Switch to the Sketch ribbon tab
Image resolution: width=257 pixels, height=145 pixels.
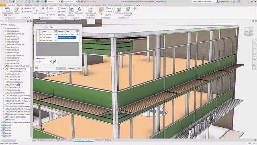[x=37, y=5]
